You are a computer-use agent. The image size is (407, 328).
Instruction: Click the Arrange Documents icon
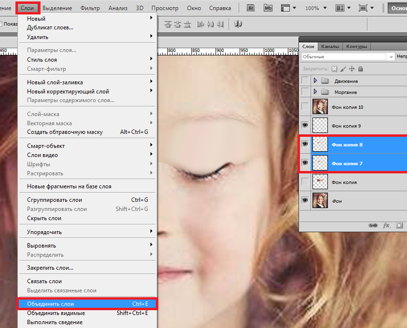340,8
